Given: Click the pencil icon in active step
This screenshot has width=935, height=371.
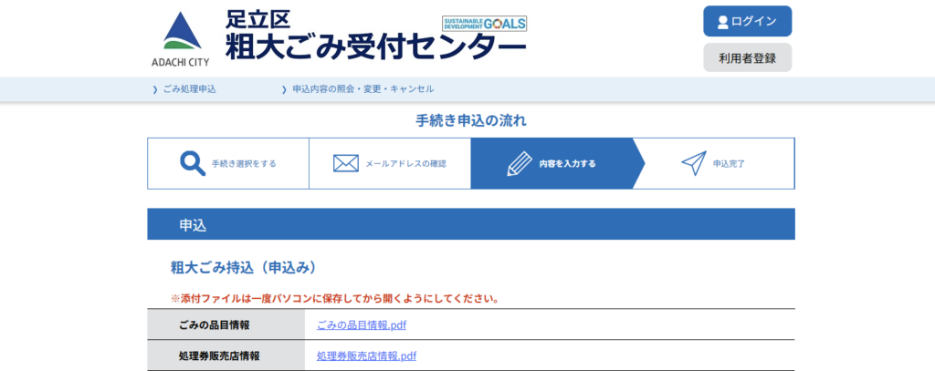Looking at the screenshot, I should pyautogui.click(x=519, y=163).
